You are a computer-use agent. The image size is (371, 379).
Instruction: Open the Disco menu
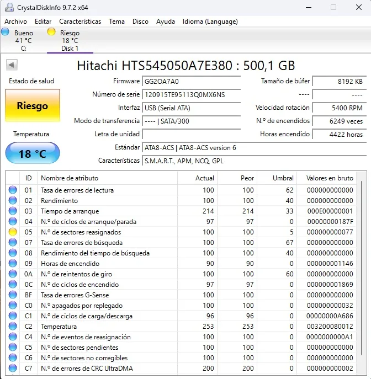[x=140, y=22]
